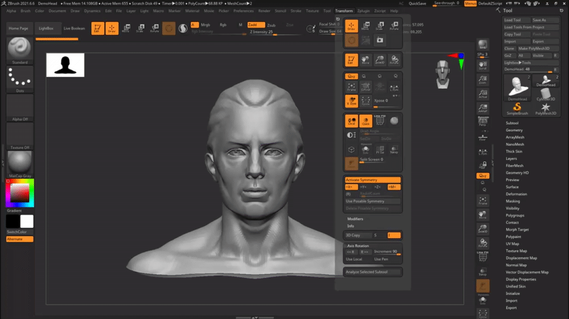Click the MatCap Gray material sphere
569x319 pixels.
tap(19, 163)
